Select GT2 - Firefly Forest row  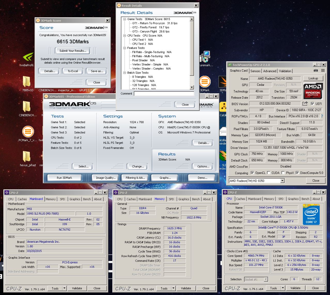point(151,27)
